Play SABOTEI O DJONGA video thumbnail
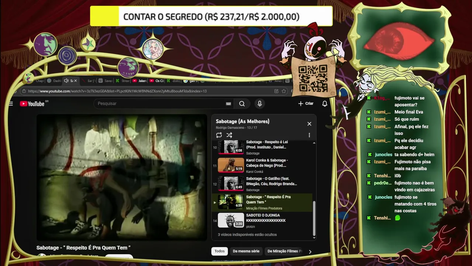Screen dimensions: 472x266 231,220
